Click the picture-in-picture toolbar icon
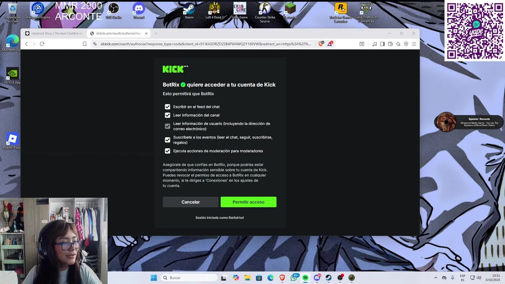This screenshot has height=284, width=505. click(362, 44)
